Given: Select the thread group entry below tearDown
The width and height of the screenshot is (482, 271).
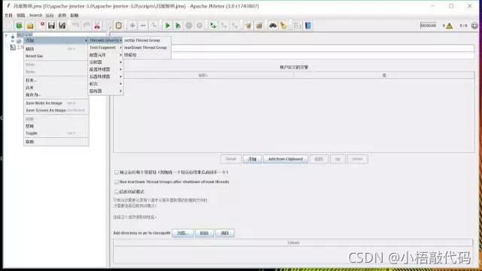Looking at the screenshot, I should click(x=147, y=55).
